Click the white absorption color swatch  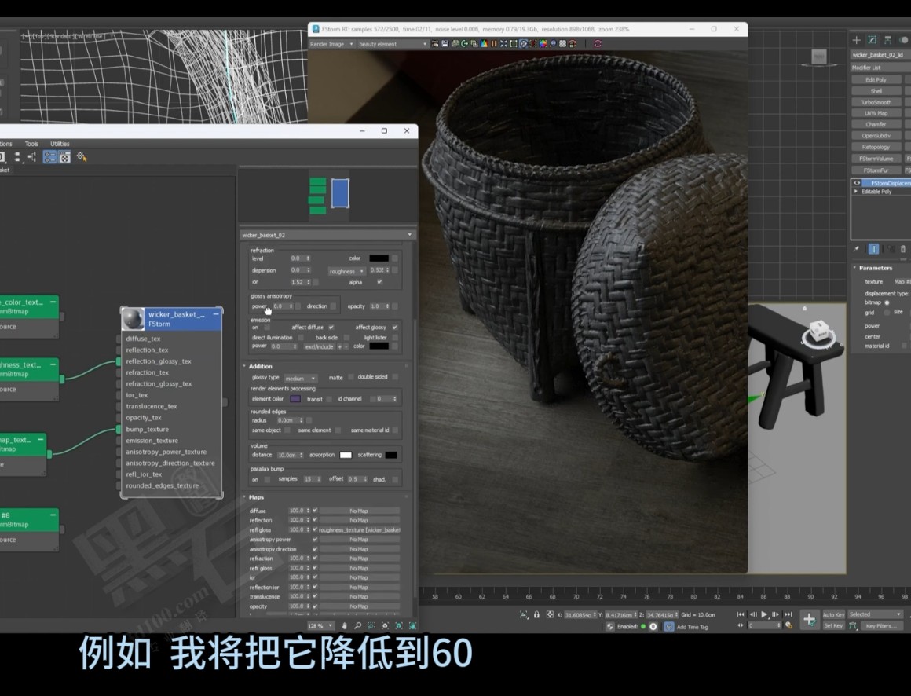pyautogui.click(x=346, y=455)
